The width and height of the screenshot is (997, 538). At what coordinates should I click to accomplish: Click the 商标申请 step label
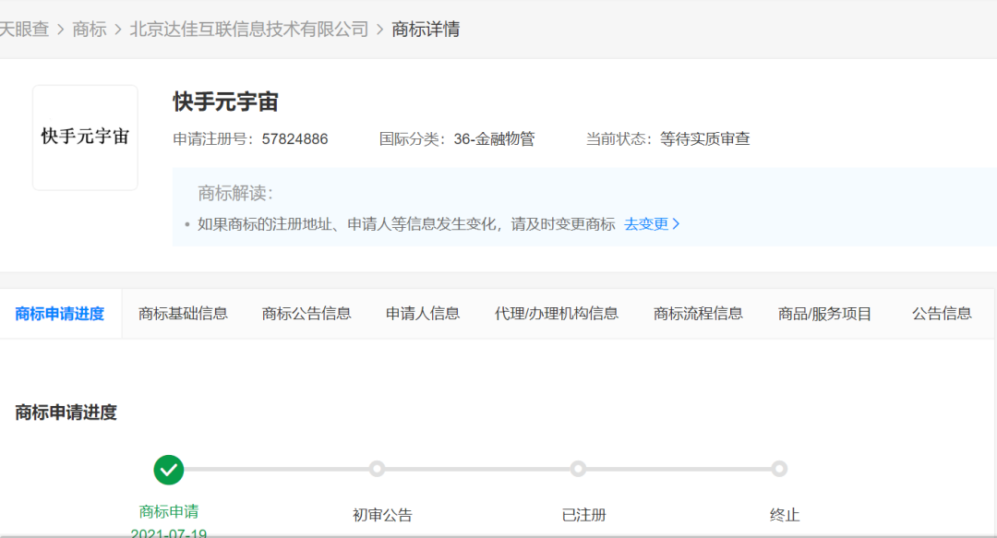[x=169, y=511]
